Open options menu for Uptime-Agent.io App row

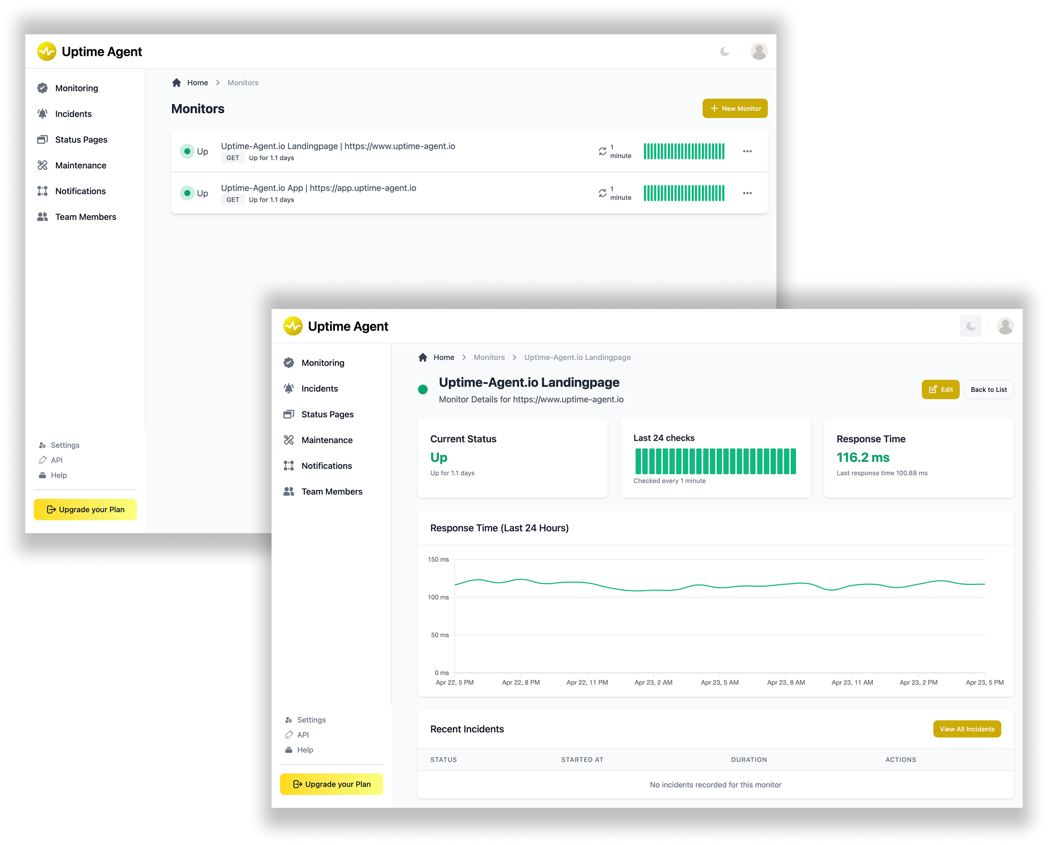pyautogui.click(x=747, y=193)
